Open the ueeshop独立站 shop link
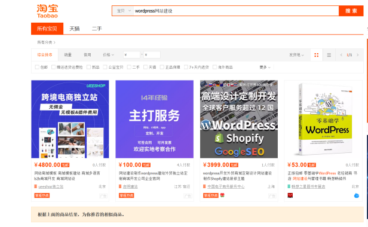The width and height of the screenshot is (368, 227). click(x=51, y=186)
